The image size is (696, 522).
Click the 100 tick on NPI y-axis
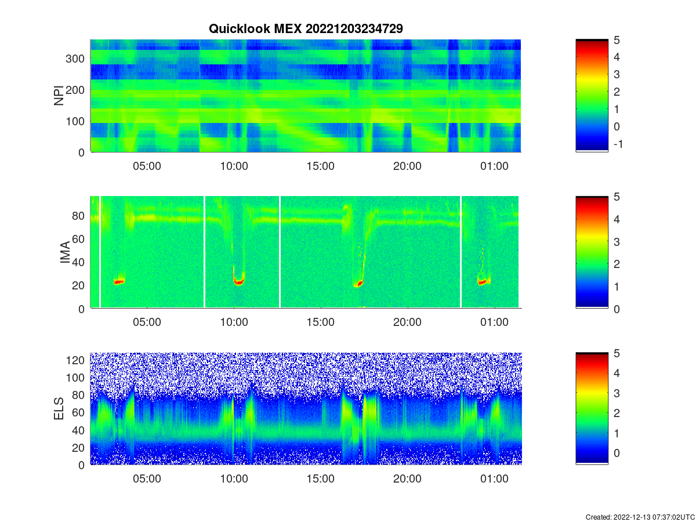[77, 121]
